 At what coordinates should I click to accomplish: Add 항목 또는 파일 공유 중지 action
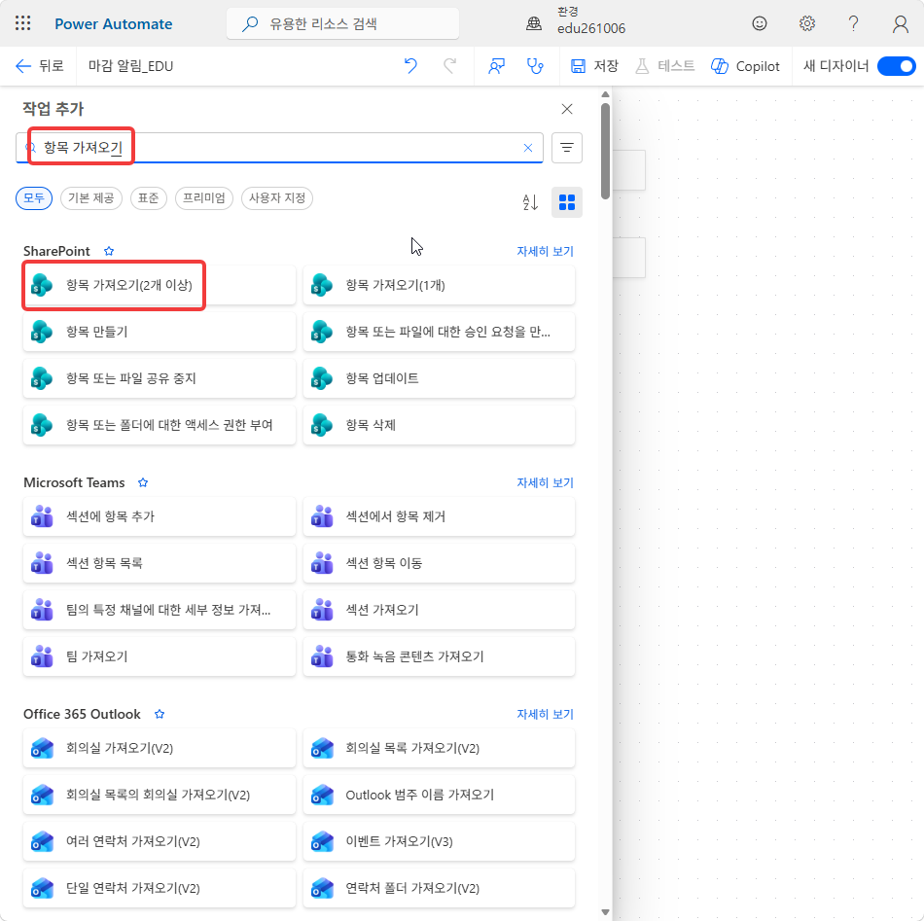pos(160,378)
